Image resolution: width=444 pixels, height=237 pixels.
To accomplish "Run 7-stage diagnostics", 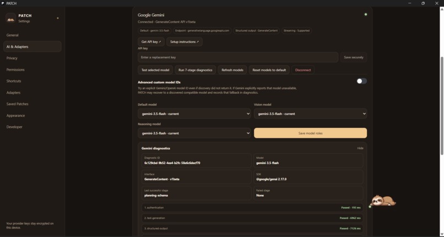I will tap(196, 70).
